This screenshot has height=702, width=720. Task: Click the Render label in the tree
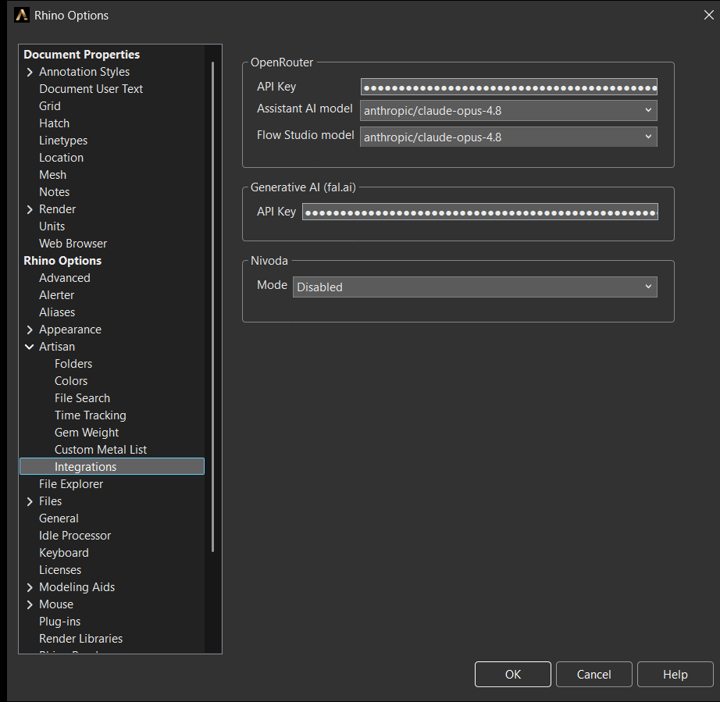[58, 209]
